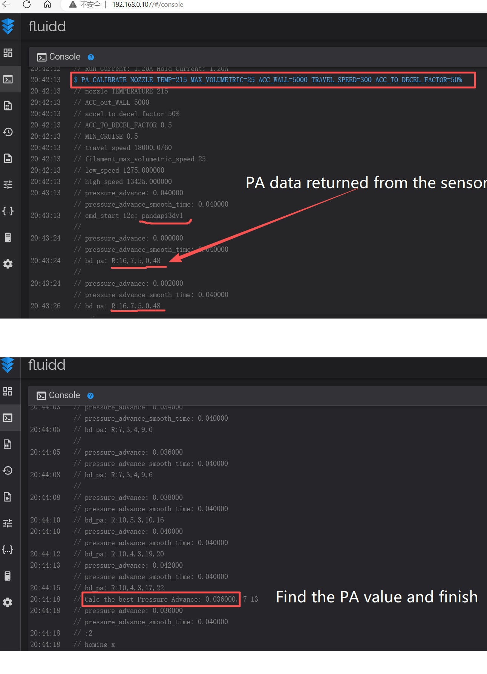
Task: Open the History sidebar icon
Action: pyautogui.click(x=8, y=132)
